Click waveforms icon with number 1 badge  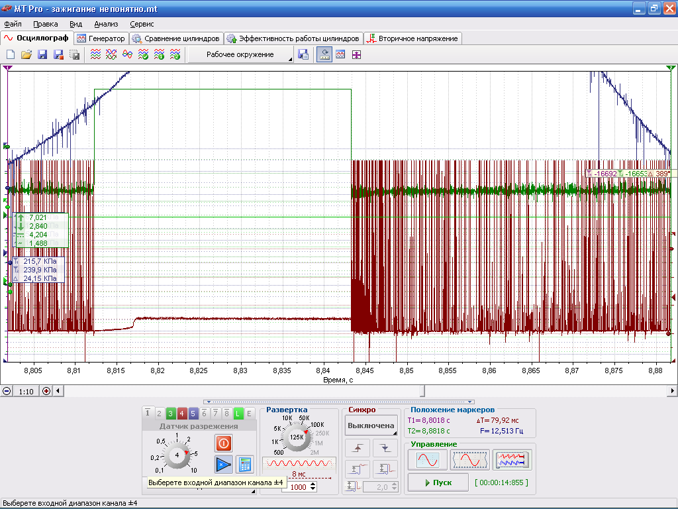point(159,54)
